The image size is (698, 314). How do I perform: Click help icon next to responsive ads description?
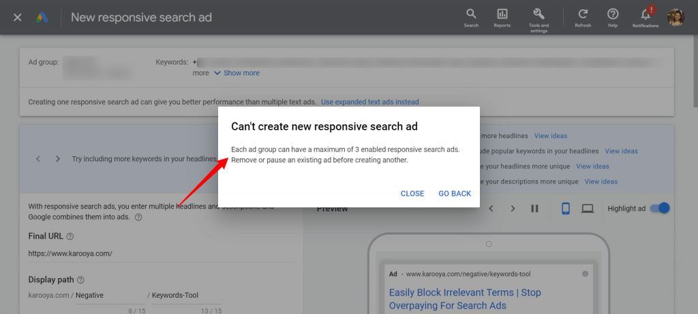(138, 217)
